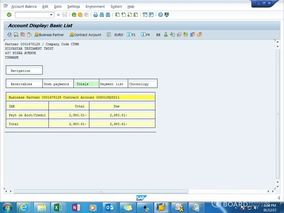This screenshot has width=284, height=213.
Task: Open Excel from the Windows taskbar
Action: click(58, 207)
